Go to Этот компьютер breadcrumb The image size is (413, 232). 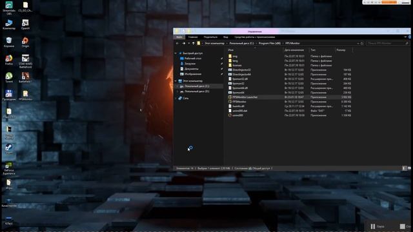tap(215, 43)
